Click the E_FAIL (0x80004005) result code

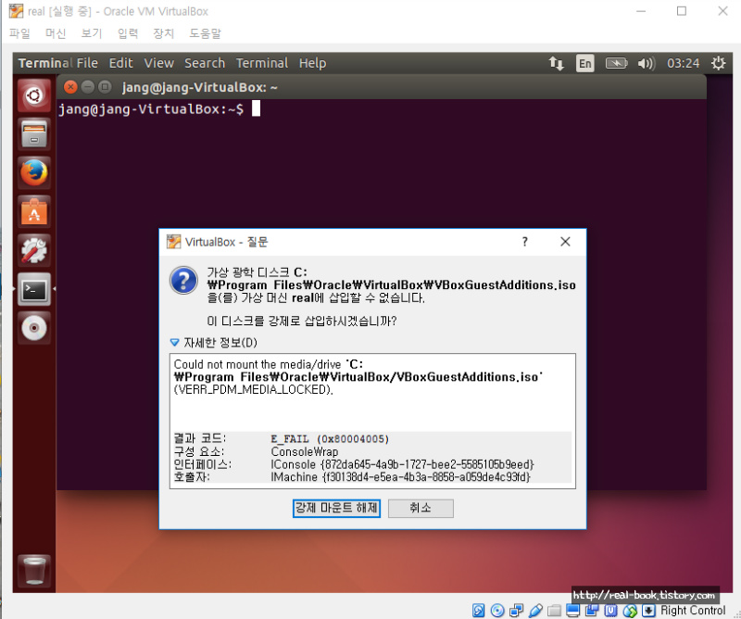coord(330,439)
